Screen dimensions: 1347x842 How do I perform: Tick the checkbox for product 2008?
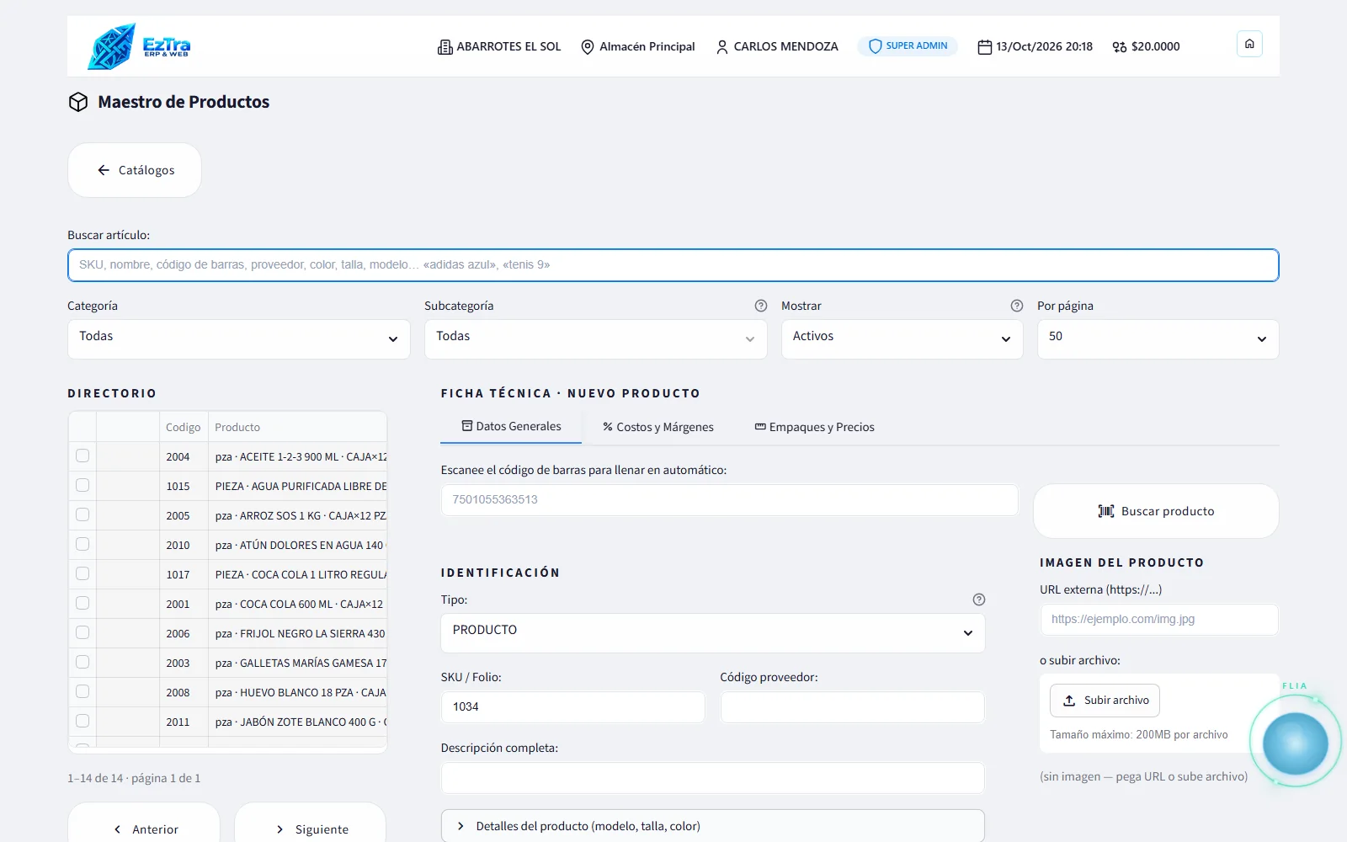(83, 691)
